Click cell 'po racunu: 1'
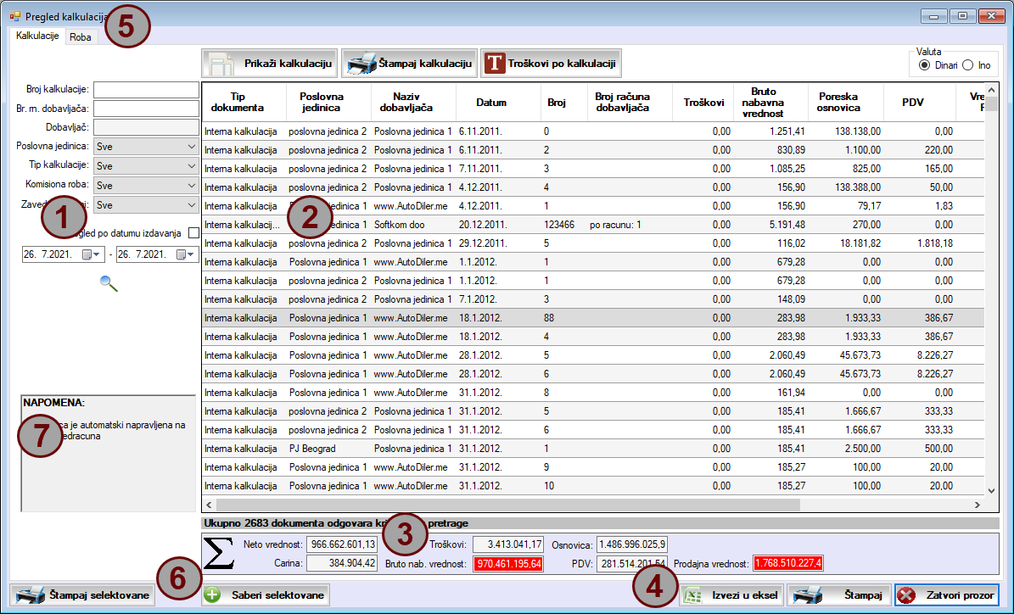Screen dimensions: 1014x614 pyautogui.click(x=630, y=224)
